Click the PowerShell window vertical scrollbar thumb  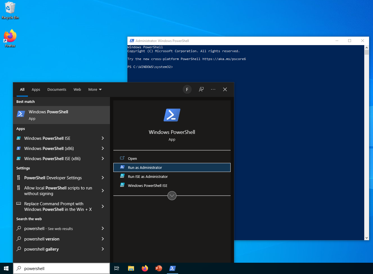367,52
